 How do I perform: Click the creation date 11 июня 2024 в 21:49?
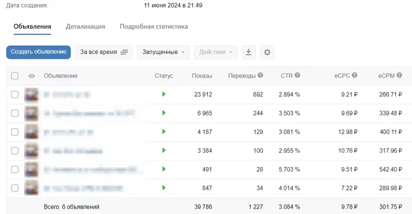(x=173, y=5)
